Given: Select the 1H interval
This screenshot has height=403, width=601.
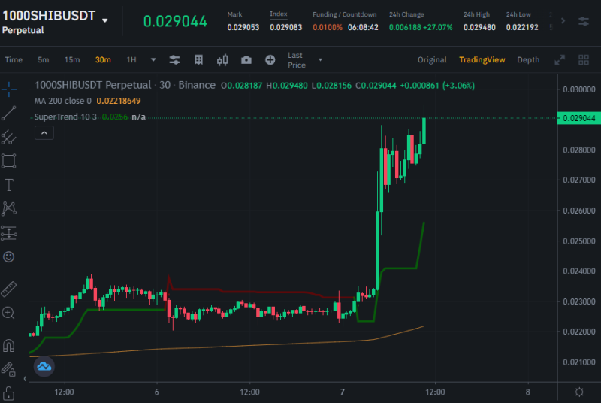Looking at the screenshot, I should pyautogui.click(x=131, y=60).
